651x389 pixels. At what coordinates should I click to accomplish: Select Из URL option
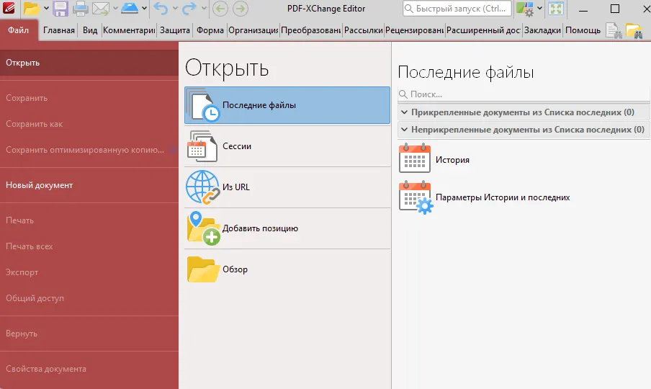coord(287,187)
